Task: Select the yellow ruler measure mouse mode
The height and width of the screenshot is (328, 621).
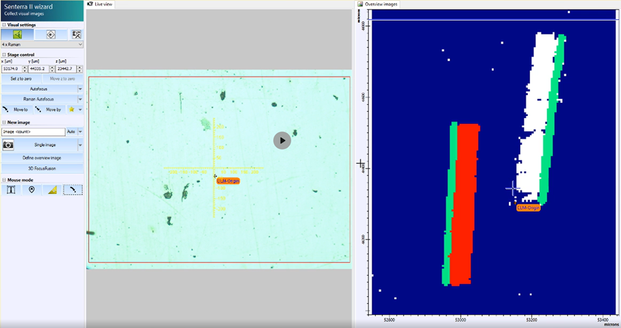Action: coord(52,190)
